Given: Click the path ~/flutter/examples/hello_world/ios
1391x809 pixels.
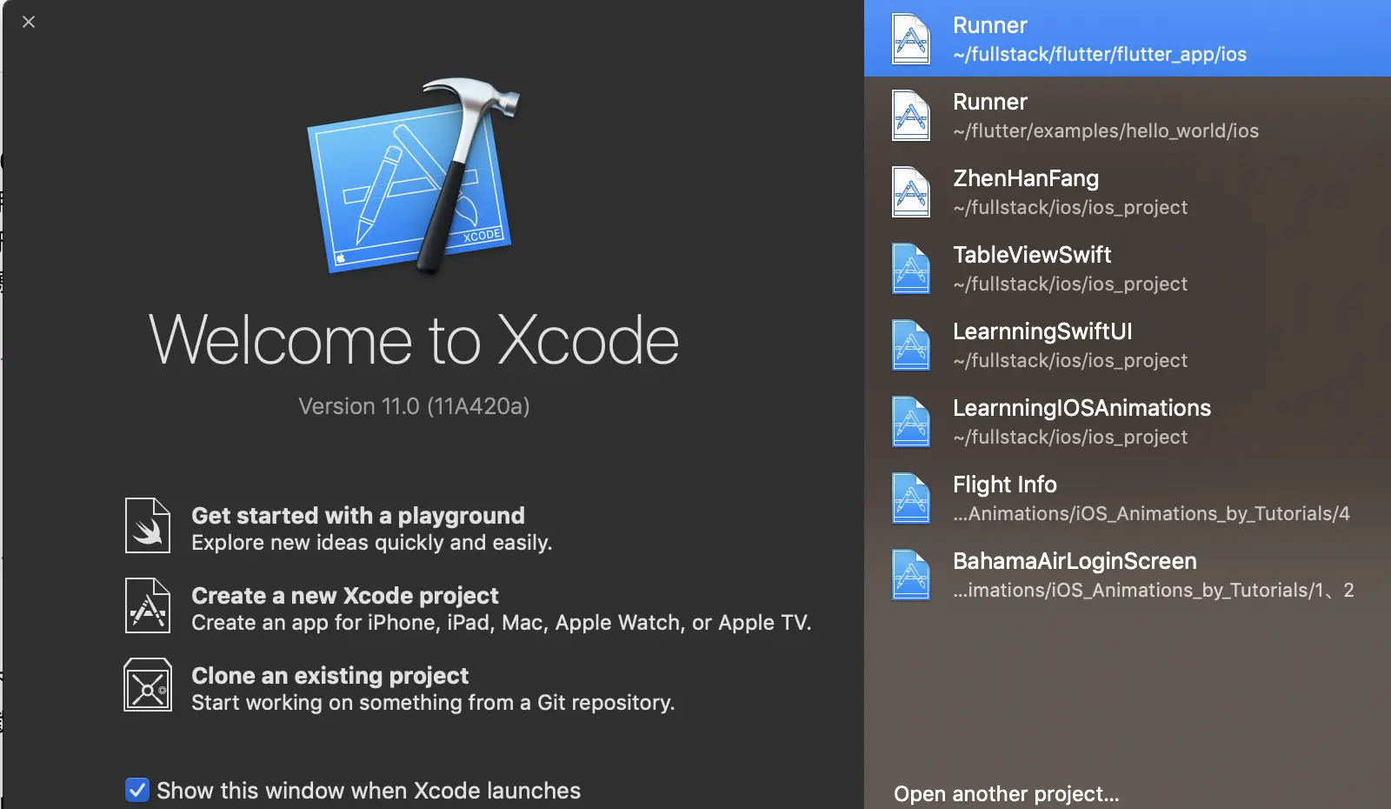Looking at the screenshot, I should click(x=1106, y=130).
